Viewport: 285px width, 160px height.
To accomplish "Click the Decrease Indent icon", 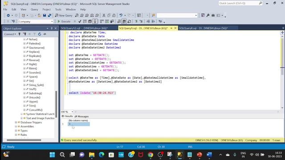I will point(148,21).
